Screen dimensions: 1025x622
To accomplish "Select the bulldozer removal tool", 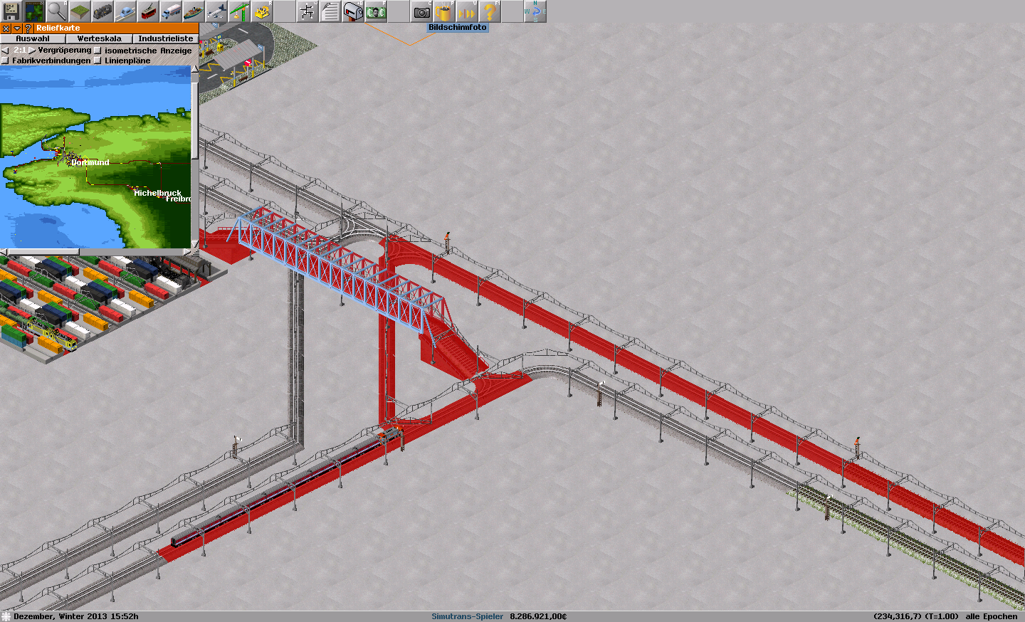I will click(262, 11).
